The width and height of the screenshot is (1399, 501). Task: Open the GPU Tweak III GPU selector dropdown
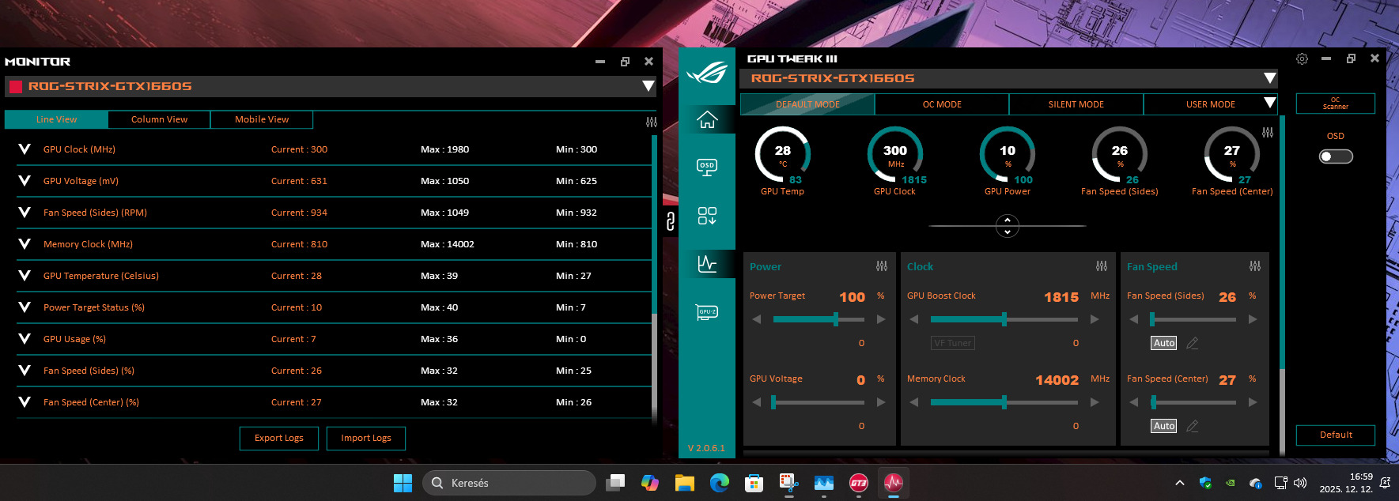tap(1270, 78)
